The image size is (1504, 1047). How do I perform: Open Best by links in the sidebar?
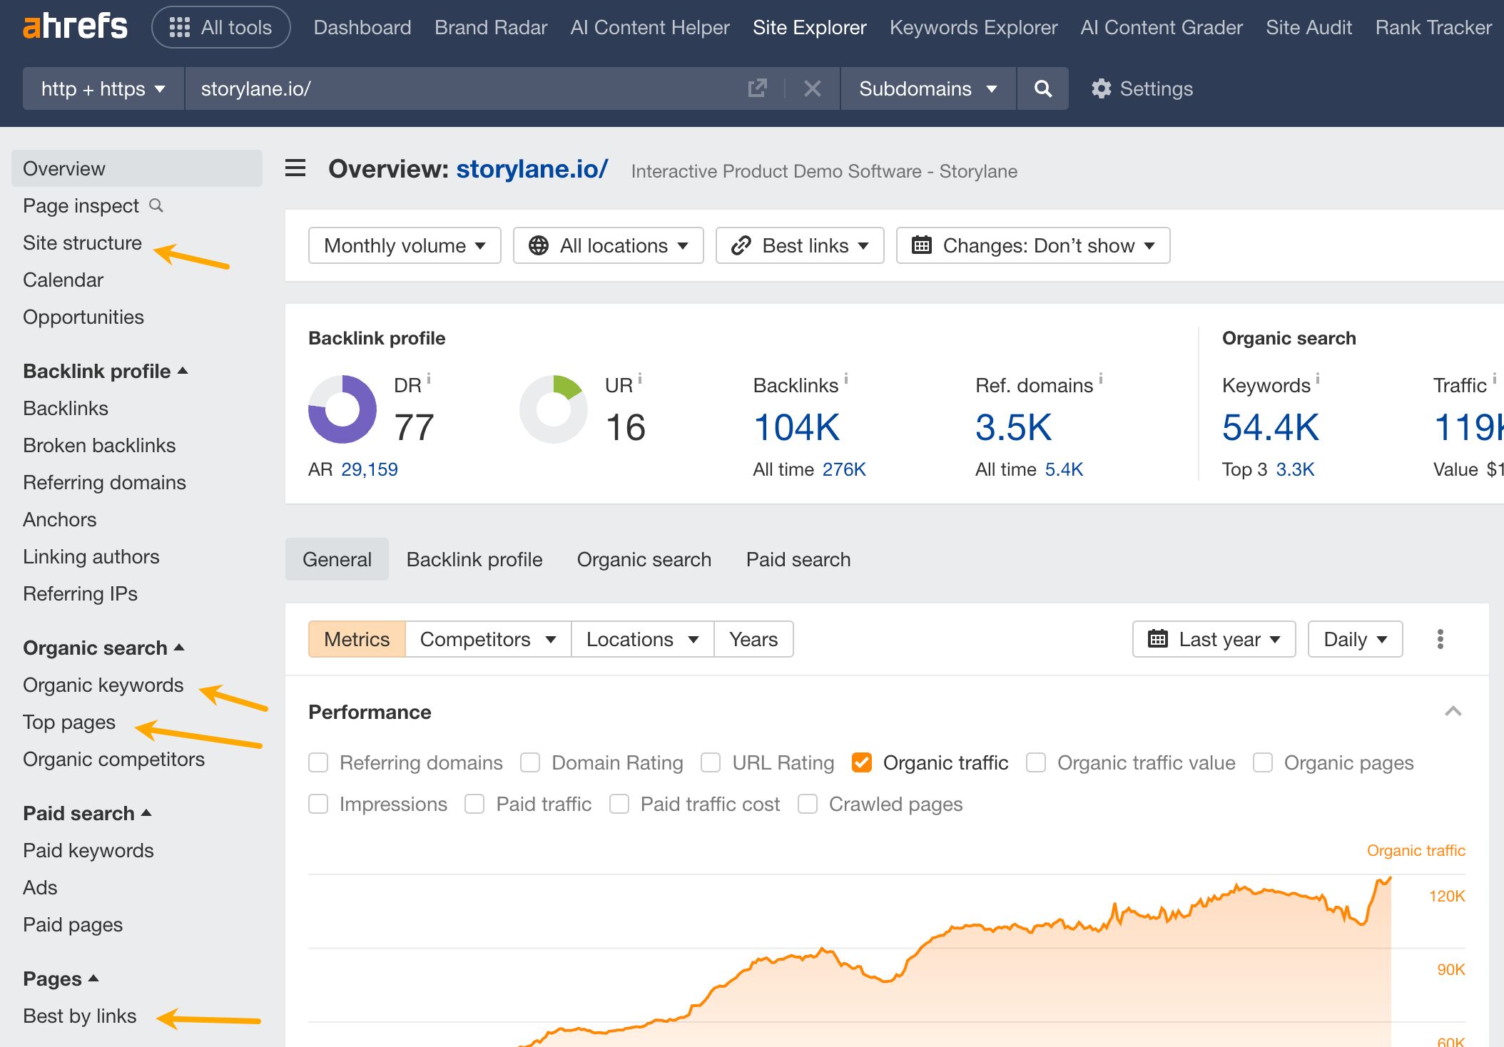point(79,1016)
